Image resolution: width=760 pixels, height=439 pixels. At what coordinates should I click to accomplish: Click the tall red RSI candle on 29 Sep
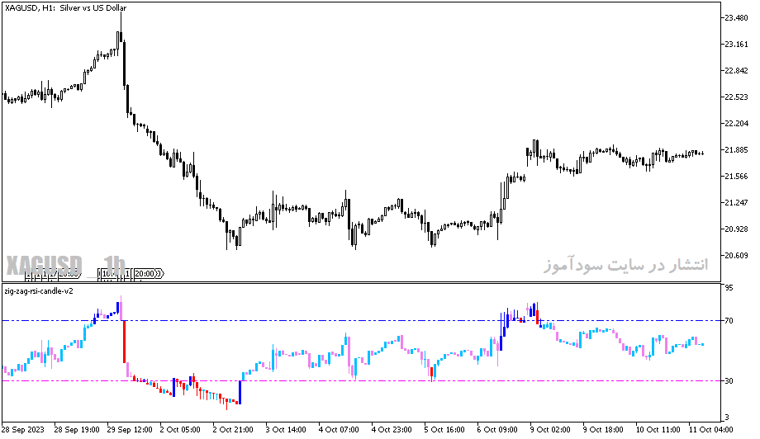click(x=124, y=342)
